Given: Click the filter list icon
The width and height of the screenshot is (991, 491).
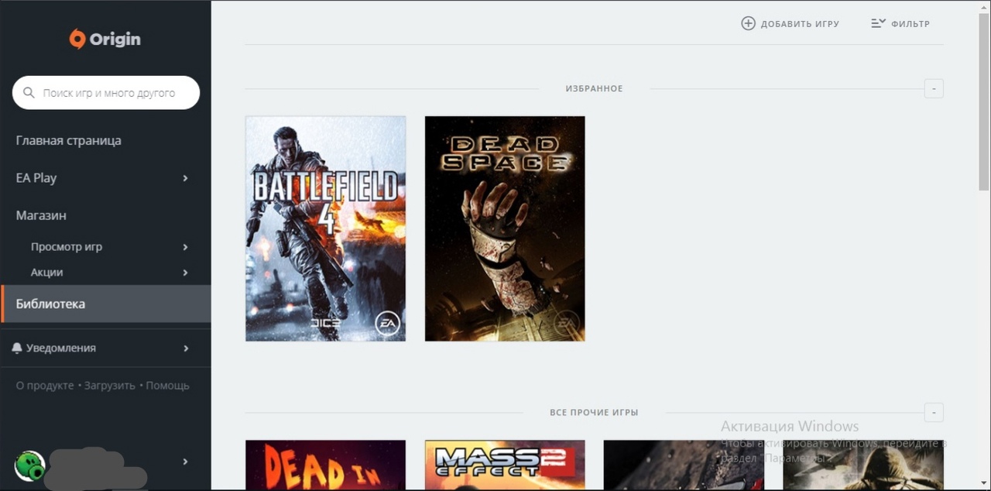Looking at the screenshot, I should click(x=878, y=23).
